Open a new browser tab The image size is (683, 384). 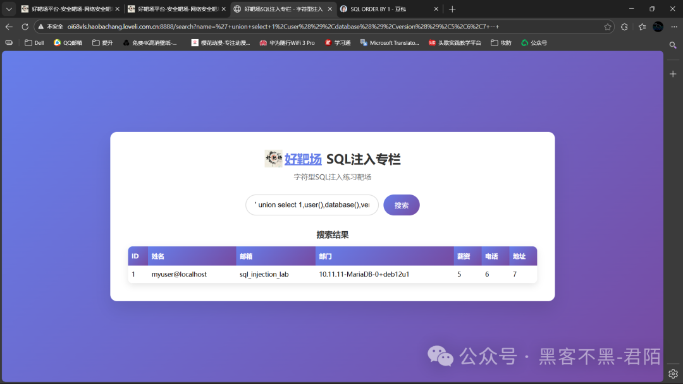tap(452, 9)
